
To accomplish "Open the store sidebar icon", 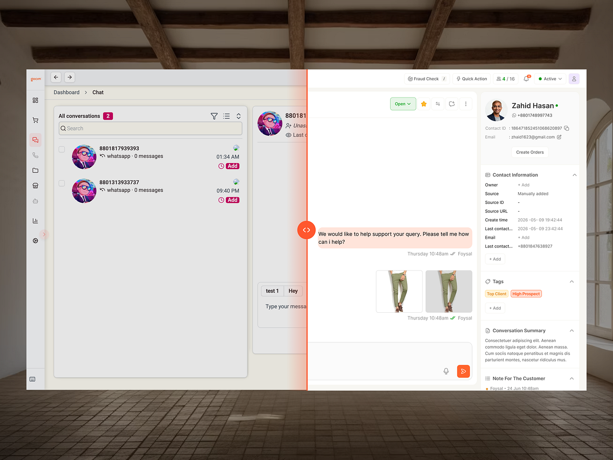I will 35,186.
